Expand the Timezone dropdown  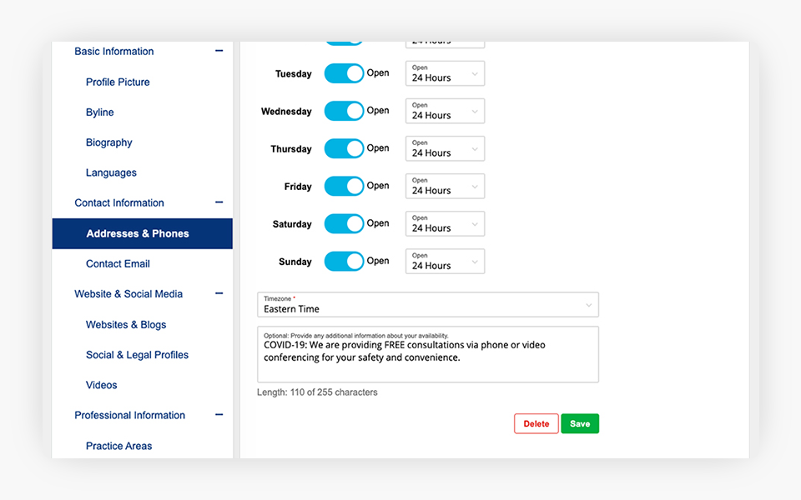427,304
